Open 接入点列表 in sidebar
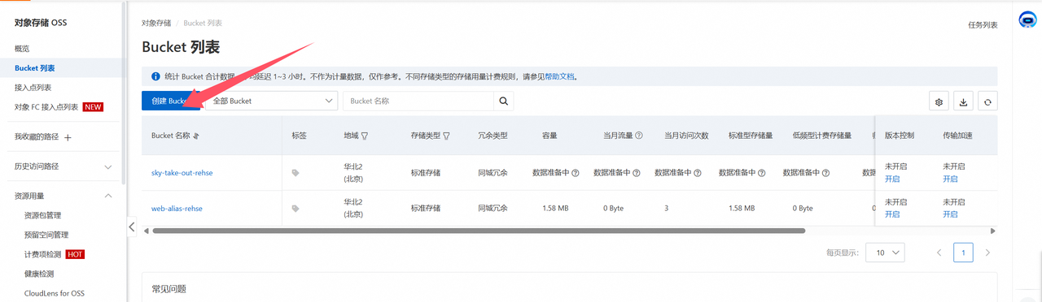 pos(33,88)
